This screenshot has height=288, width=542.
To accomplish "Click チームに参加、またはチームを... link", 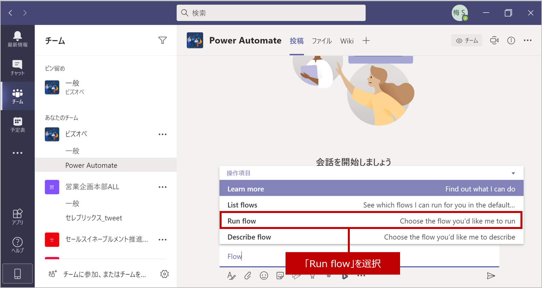I will pos(104,274).
